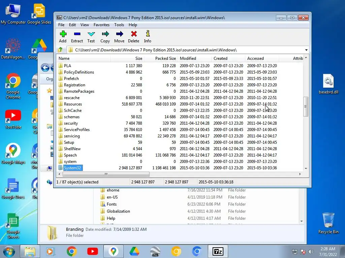Select the ehome folder in Explorer window
The image size is (345, 258).
pyautogui.click(x=110, y=190)
